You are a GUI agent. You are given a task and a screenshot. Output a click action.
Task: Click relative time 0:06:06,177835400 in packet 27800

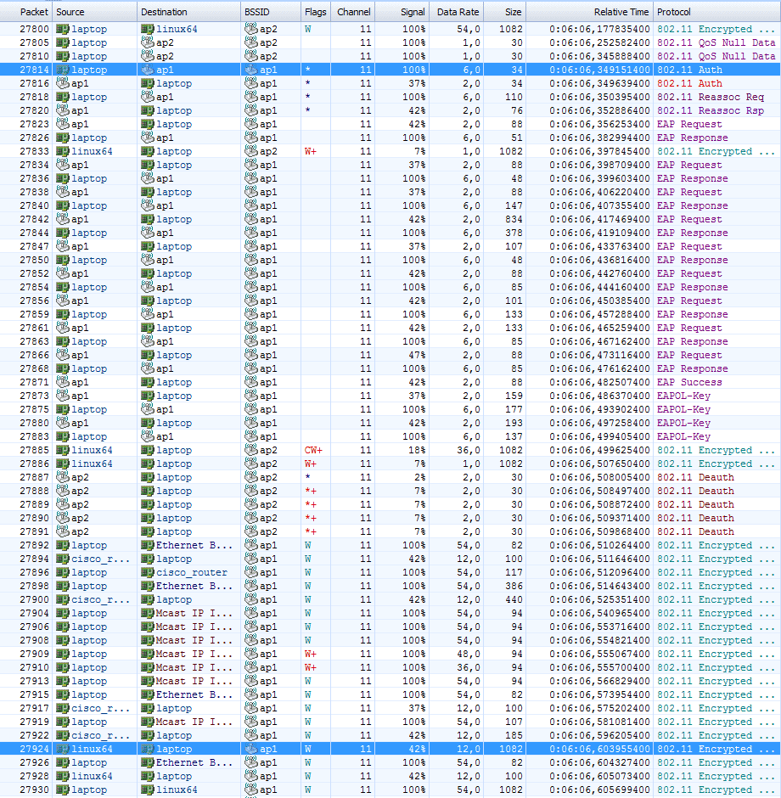coord(599,29)
